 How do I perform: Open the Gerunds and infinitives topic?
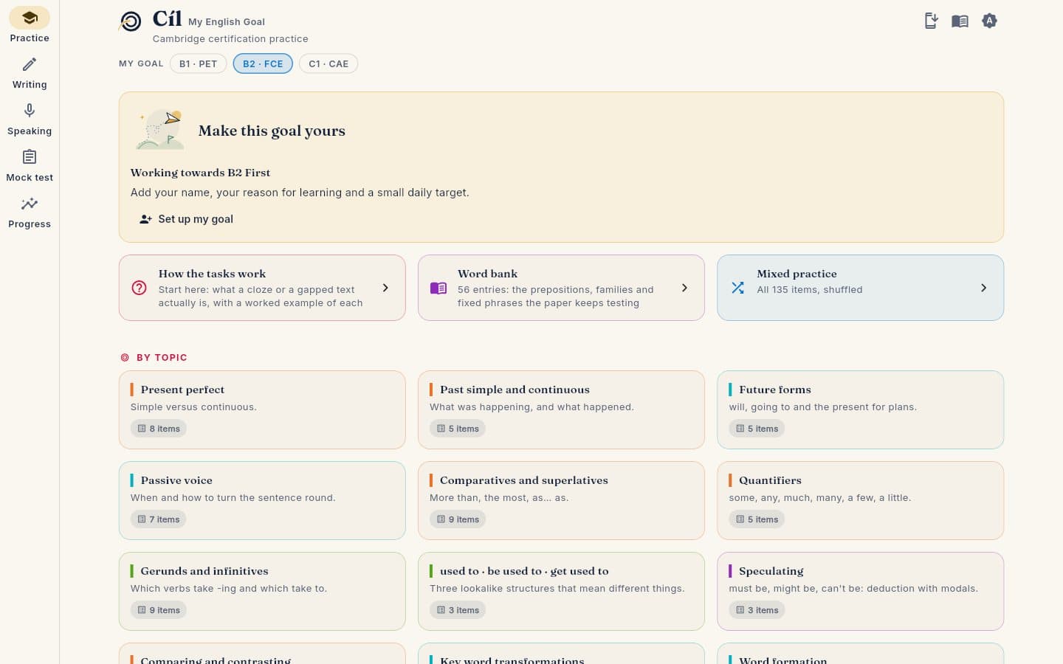[262, 592]
